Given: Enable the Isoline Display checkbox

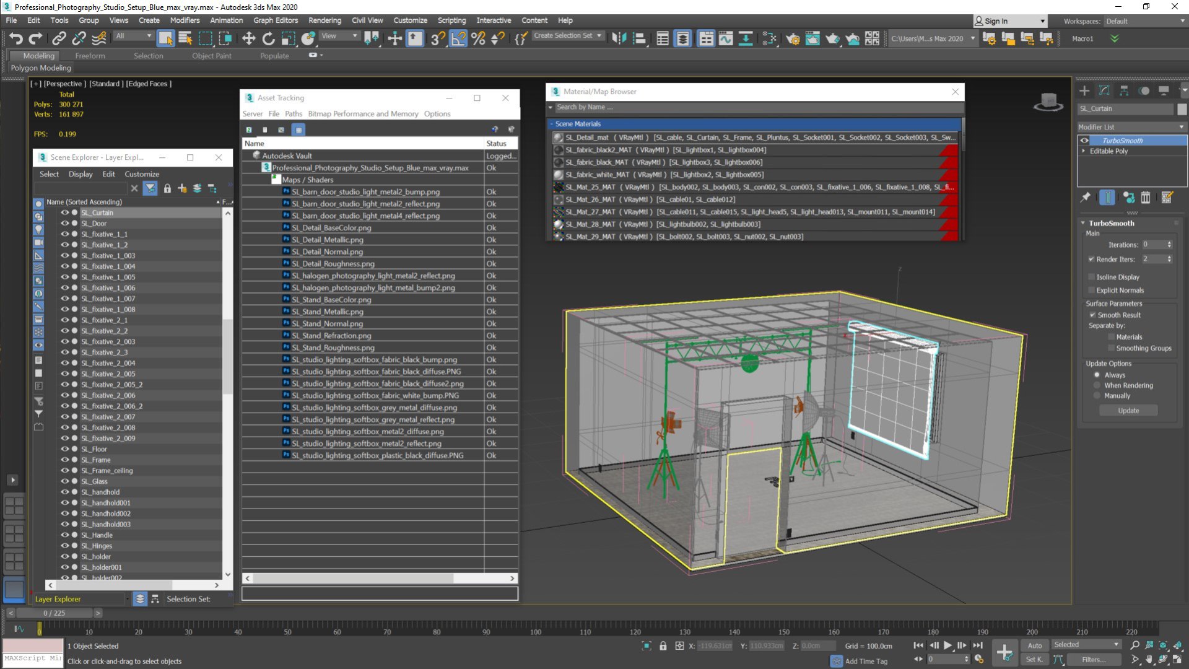Looking at the screenshot, I should click(1092, 277).
